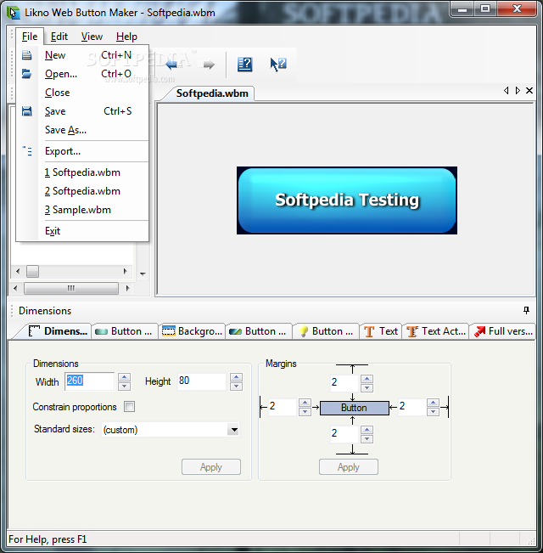The height and width of the screenshot is (553, 543).
Task: Close the Softpedia.wbm document tab with X
Action: pos(529,91)
